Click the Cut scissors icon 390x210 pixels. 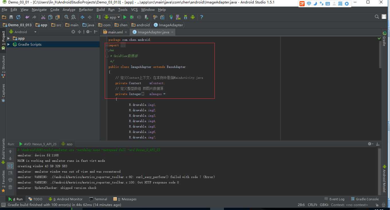[x=44, y=17]
